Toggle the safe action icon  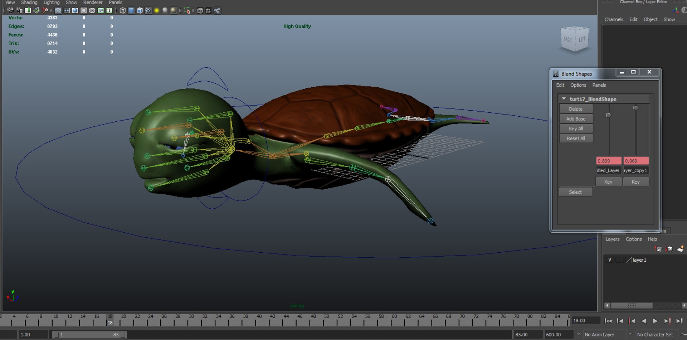(x=101, y=10)
